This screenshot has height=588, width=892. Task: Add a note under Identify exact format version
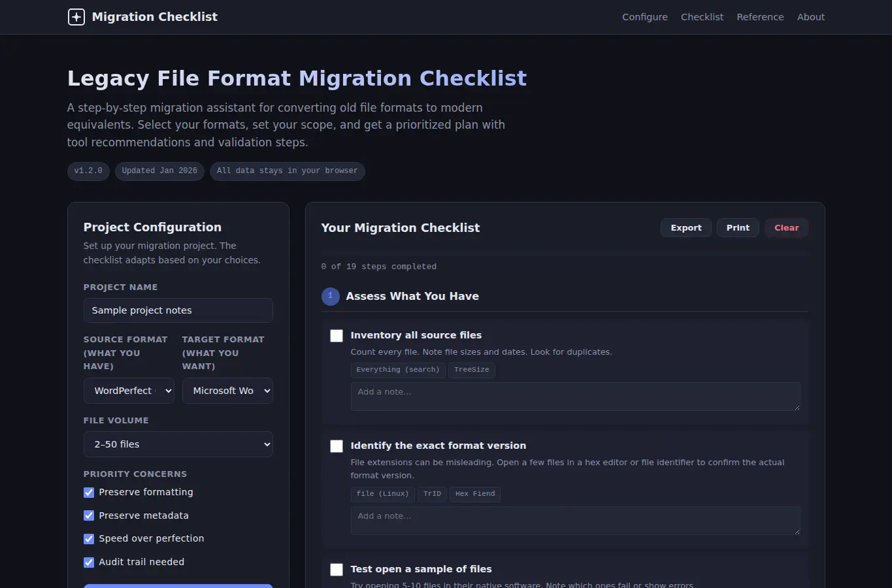[575, 521]
